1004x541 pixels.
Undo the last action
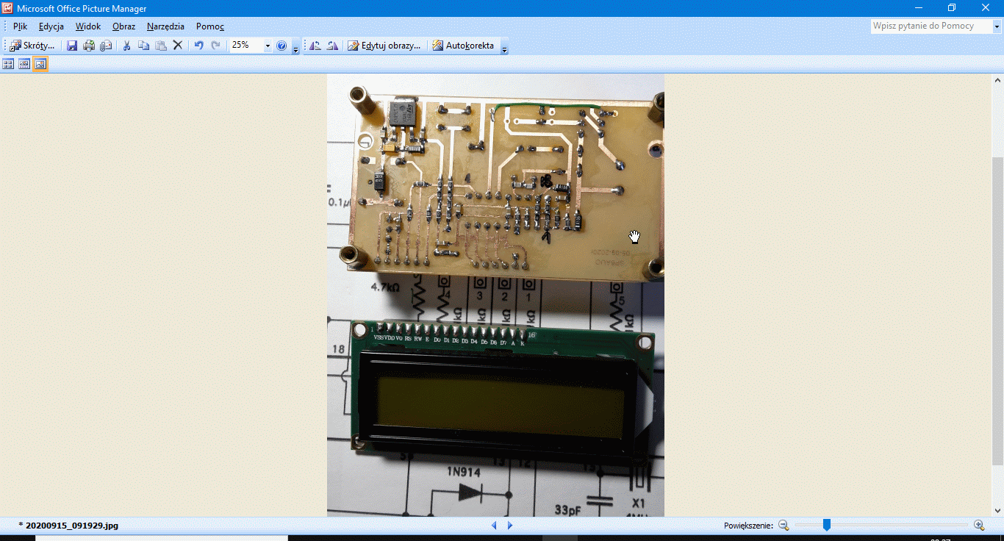pyautogui.click(x=198, y=46)
